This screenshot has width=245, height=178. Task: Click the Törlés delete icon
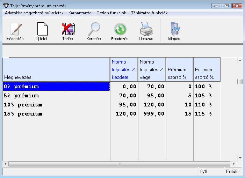tap(67, 29)
